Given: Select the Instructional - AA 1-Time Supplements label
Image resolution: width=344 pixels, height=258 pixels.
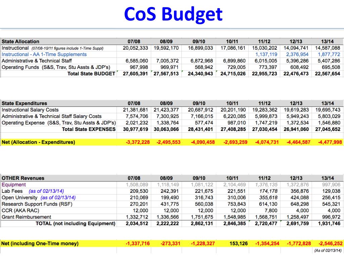Looking at the screenshot, I should (x=44, y=54).
